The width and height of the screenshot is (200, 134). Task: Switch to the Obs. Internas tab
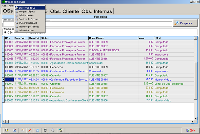point(96,11)
